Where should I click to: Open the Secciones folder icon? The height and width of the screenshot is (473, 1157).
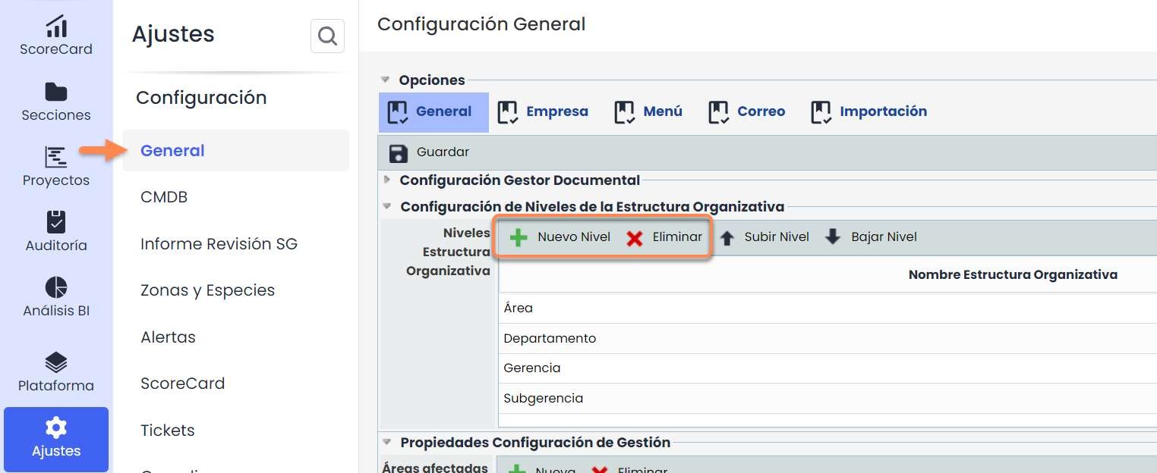56,92
